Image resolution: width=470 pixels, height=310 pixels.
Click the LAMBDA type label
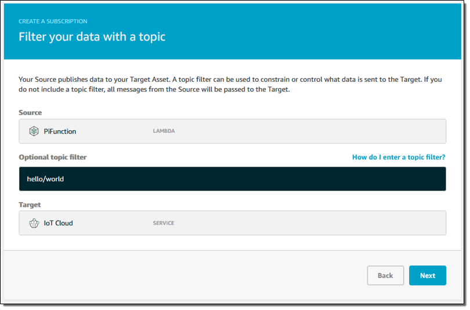pos(163,131)
